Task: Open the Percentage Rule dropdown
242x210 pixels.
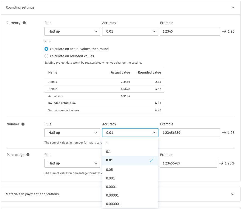Action: 72,163
